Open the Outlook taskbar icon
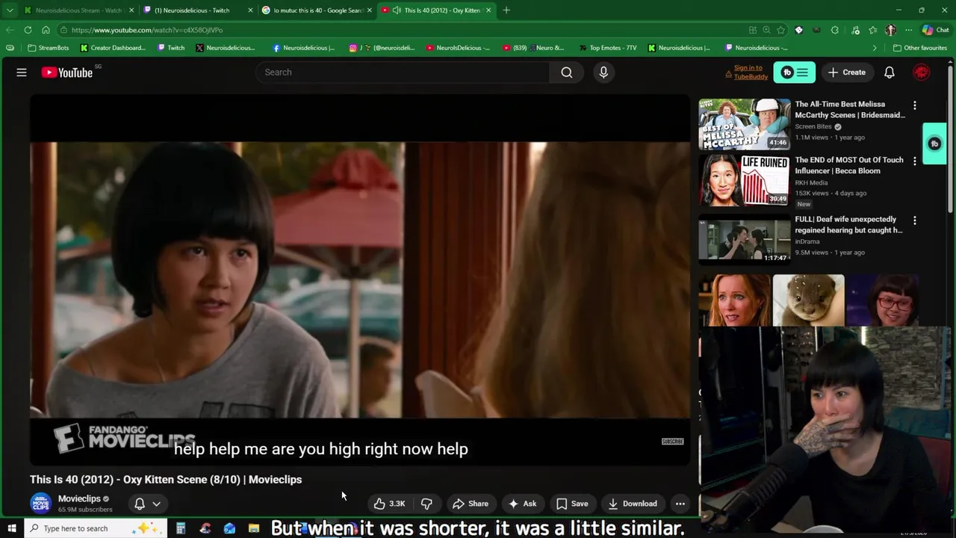The height and width of the screenshot is (538, 956). (229, 528)
